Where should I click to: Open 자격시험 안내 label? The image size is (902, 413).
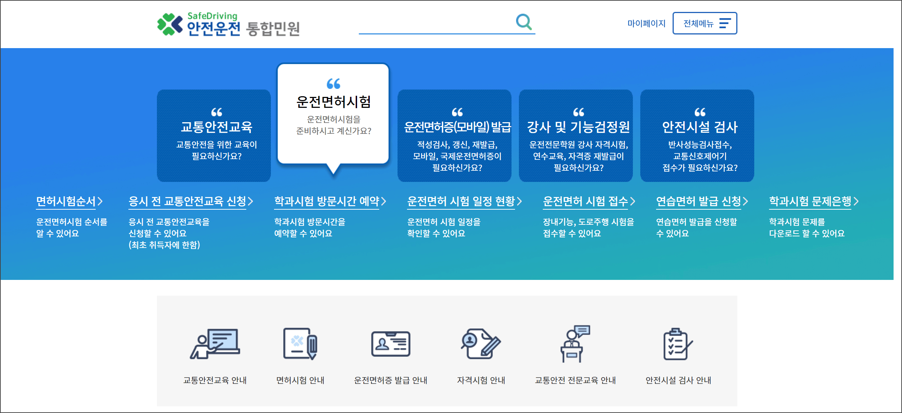(x=481, y=380)
